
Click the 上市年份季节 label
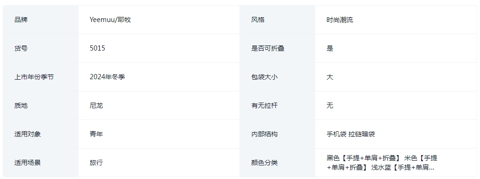(34, 77)
